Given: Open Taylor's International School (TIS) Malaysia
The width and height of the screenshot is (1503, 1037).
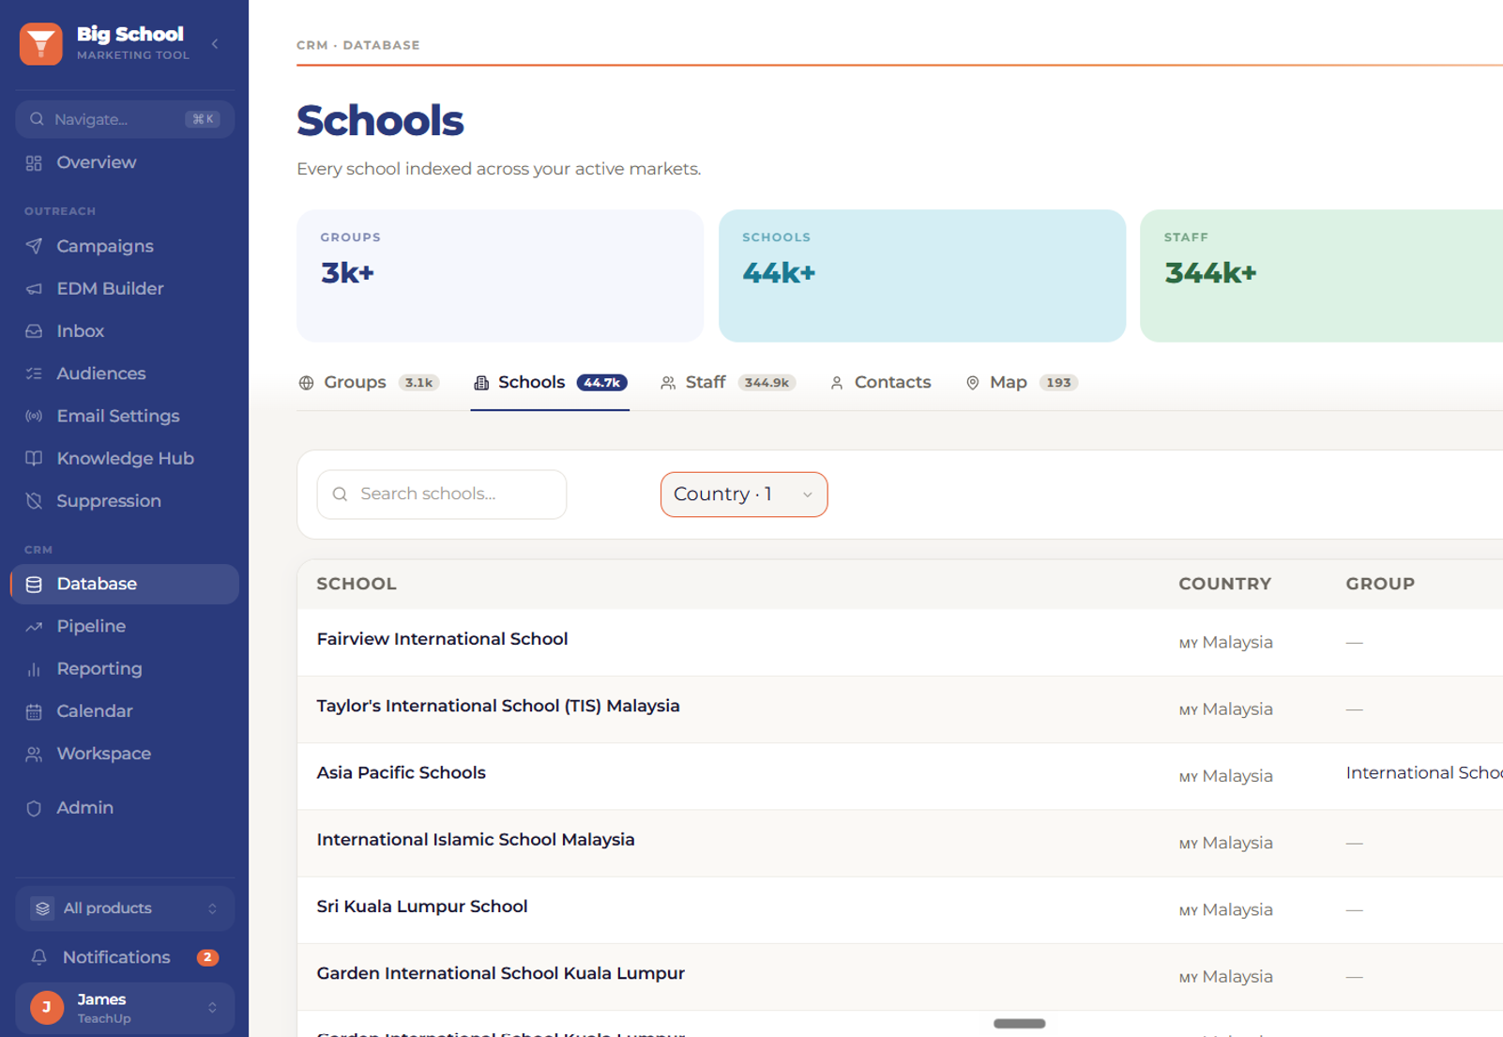Looking at the screenshot, I should [900, 709].
